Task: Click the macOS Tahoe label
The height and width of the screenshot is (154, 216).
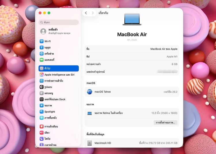Action: pyautogui.click(x=103, y=92)
